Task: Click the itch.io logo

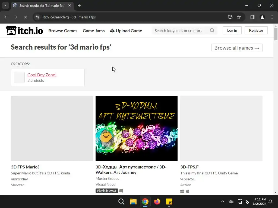Action: click(x=24, y=30)
